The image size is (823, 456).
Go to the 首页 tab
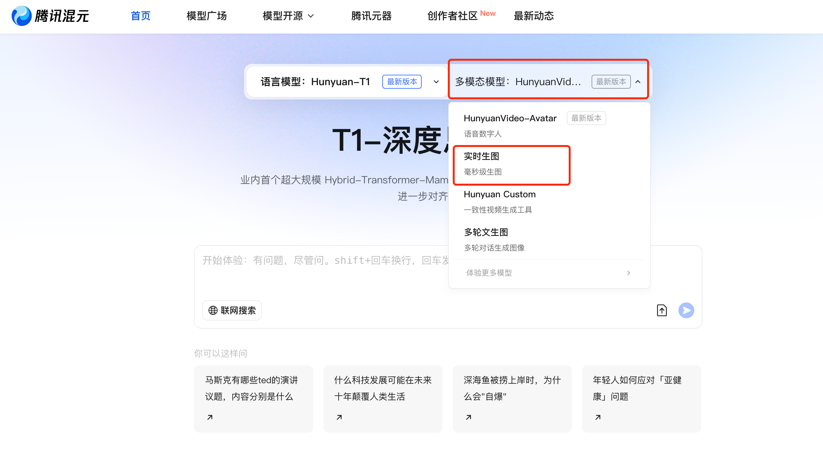[x=140, y=16]
